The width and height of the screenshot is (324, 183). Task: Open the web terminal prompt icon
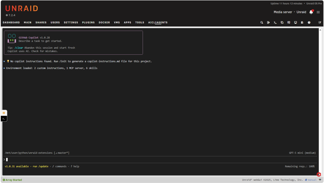pos(275,23)
